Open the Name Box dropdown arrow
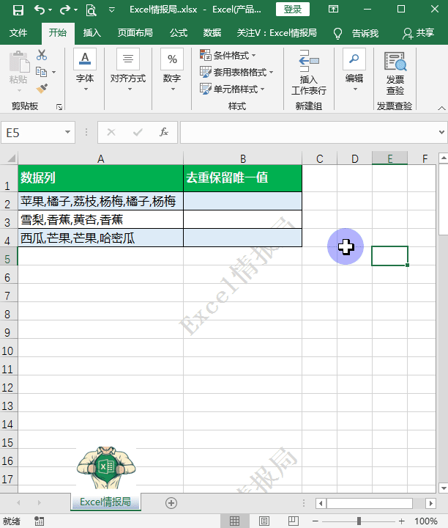The image size is (448, 528). pyautogui.click(x=68, y=133)
